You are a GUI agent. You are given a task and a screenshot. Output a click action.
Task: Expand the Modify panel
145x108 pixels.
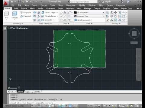coord(116,23)
